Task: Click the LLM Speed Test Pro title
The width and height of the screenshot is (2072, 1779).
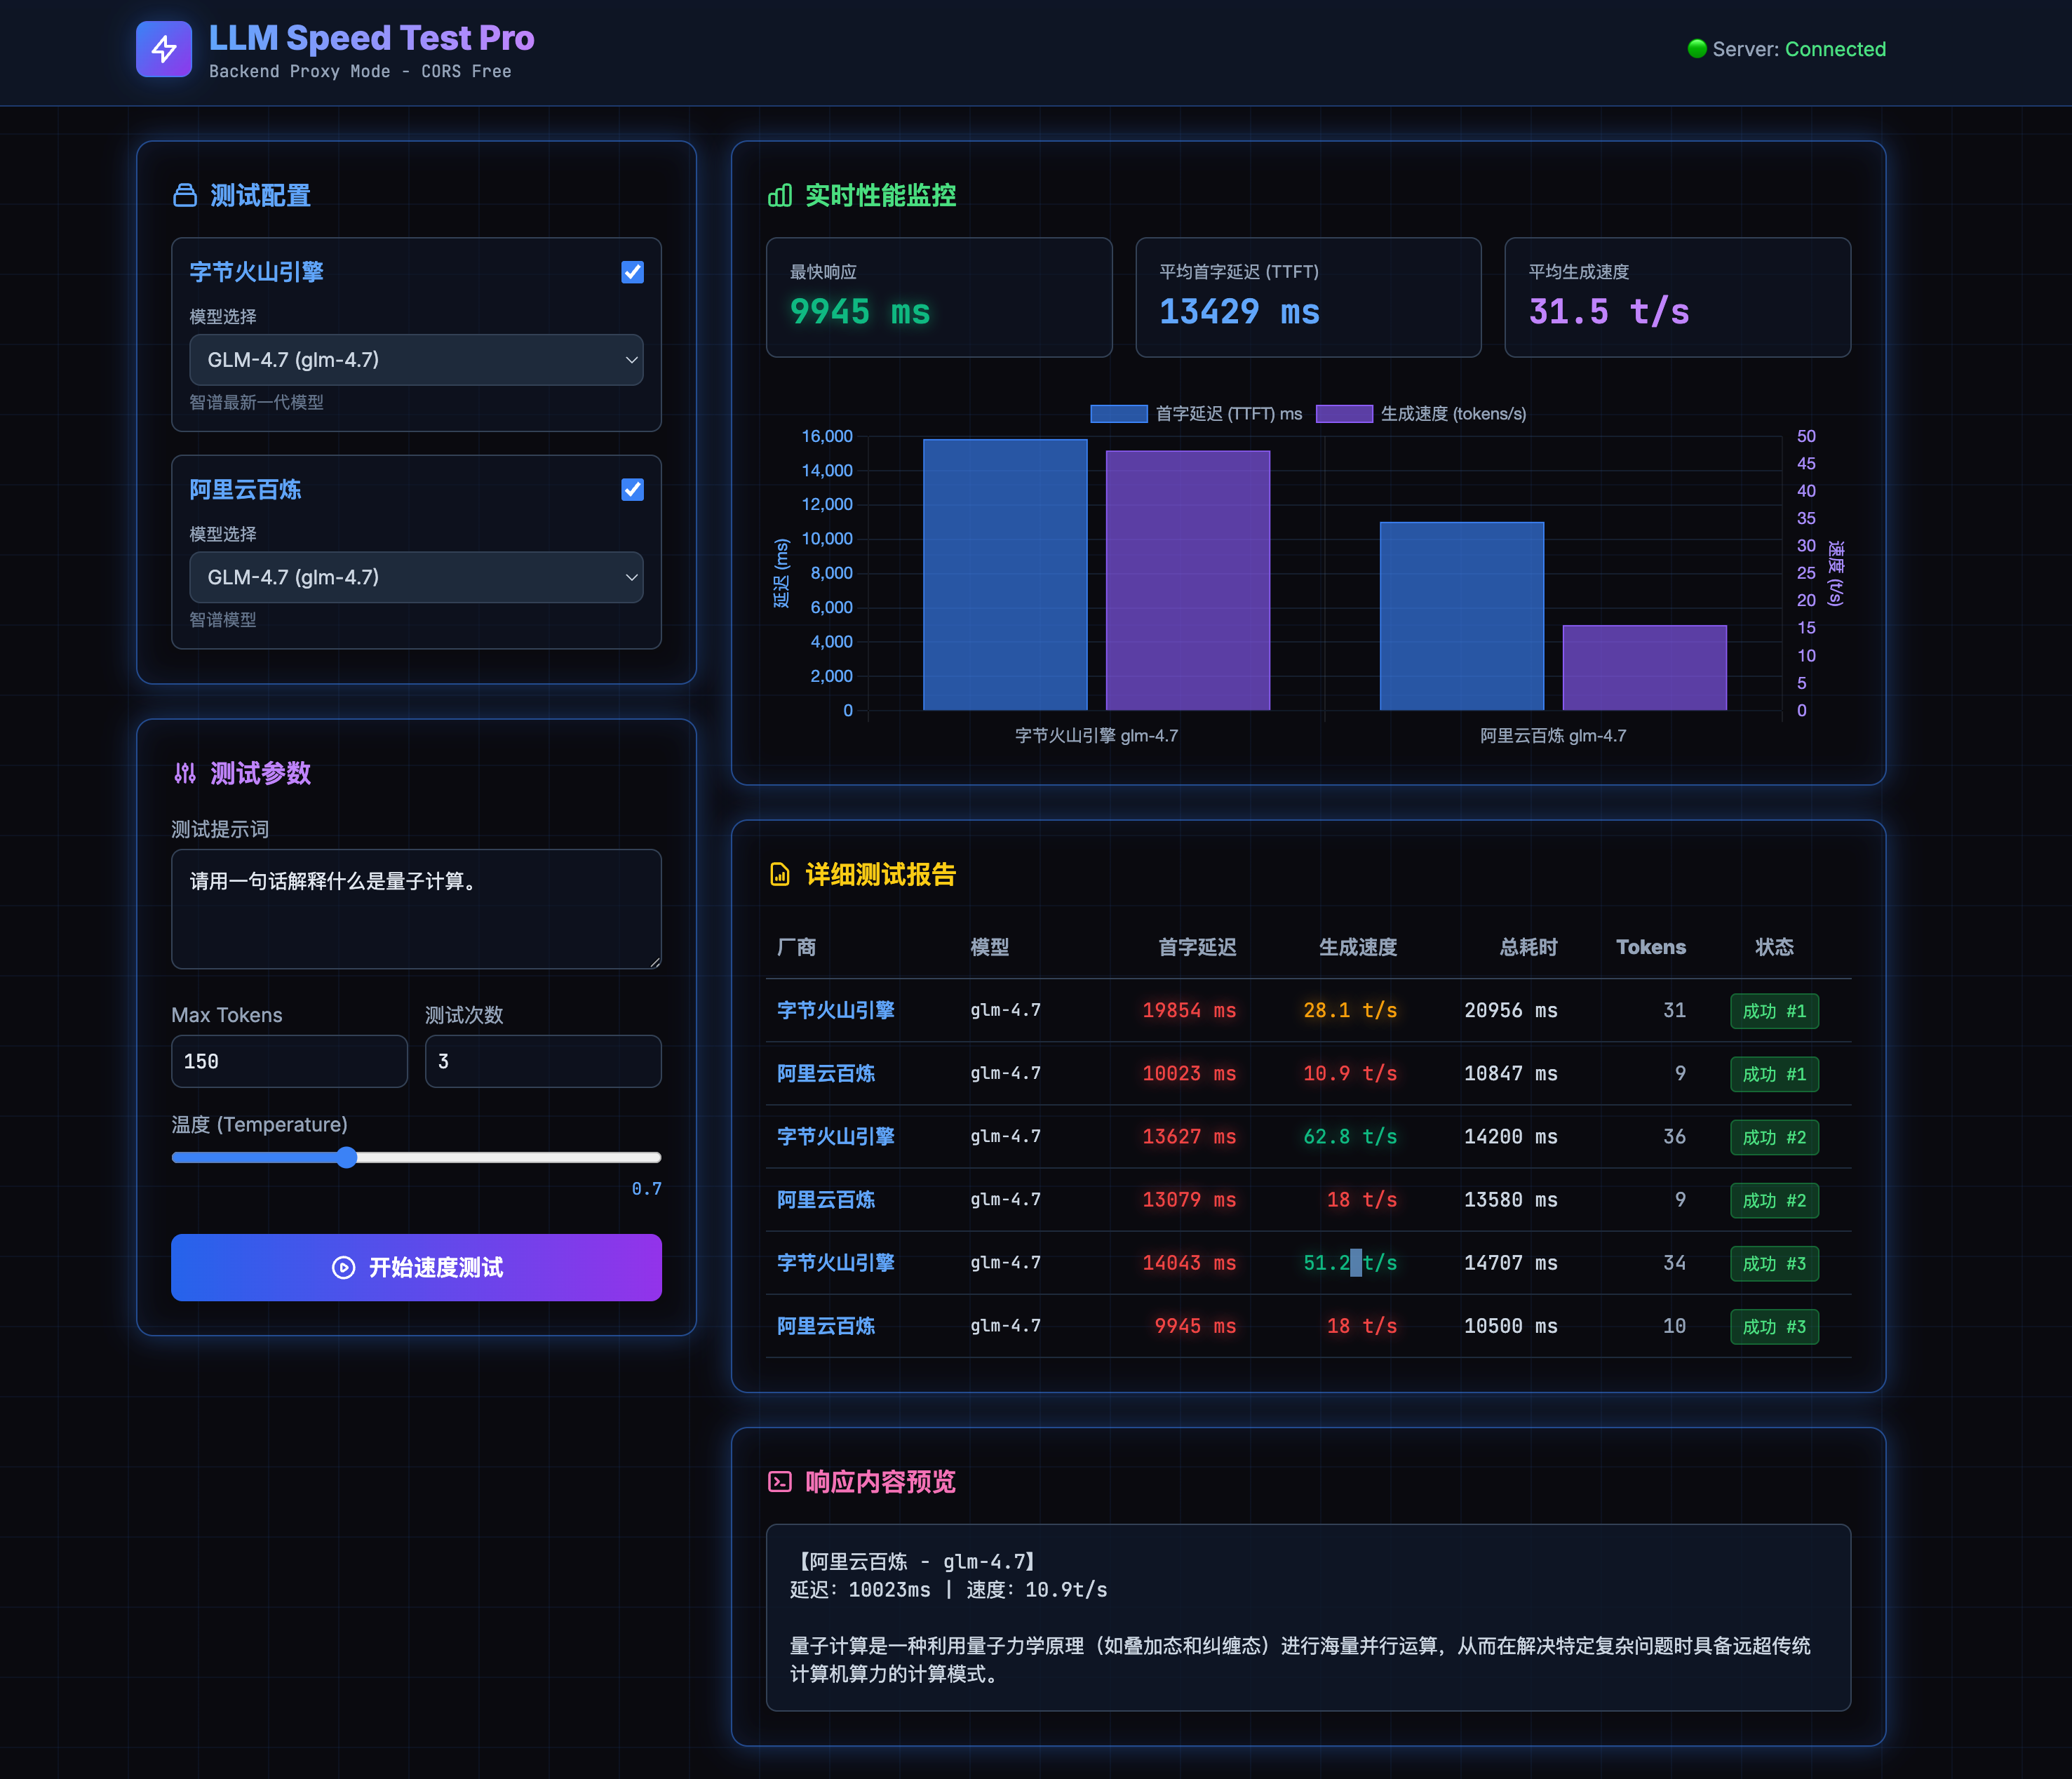Action: point(371,38)
